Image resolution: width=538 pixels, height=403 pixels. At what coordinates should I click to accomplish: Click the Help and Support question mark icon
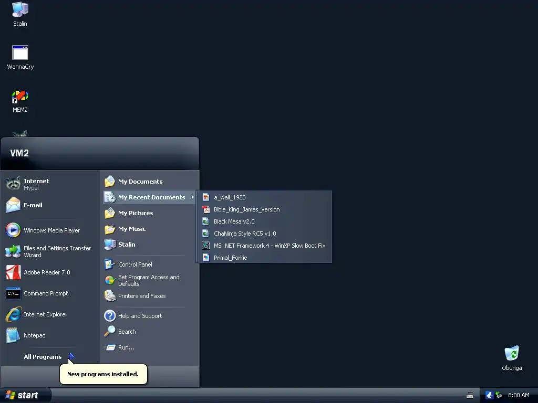(110, 315)
